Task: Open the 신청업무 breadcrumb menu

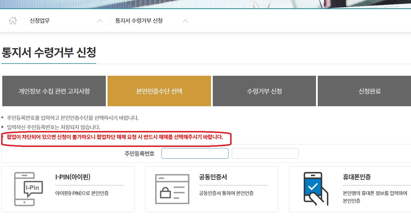Action: coord(40,21)
